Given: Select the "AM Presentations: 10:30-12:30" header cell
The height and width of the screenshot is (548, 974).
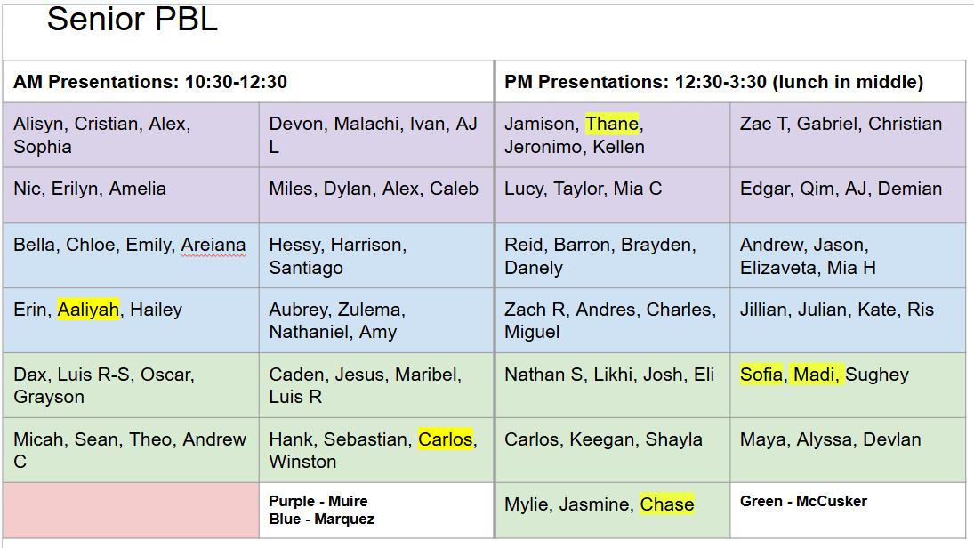Looking at the screenshot, I should [150, 82].
